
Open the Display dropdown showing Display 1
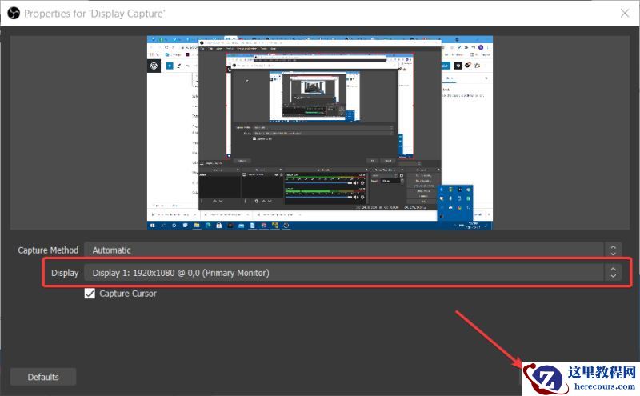(x=353, y=273)
